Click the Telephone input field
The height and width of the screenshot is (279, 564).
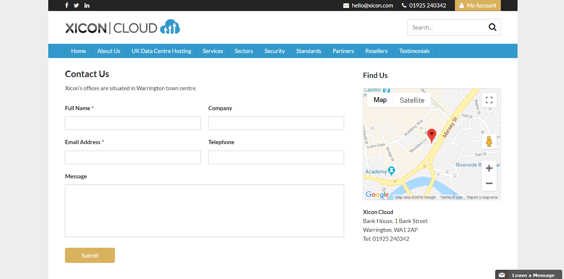276,157
